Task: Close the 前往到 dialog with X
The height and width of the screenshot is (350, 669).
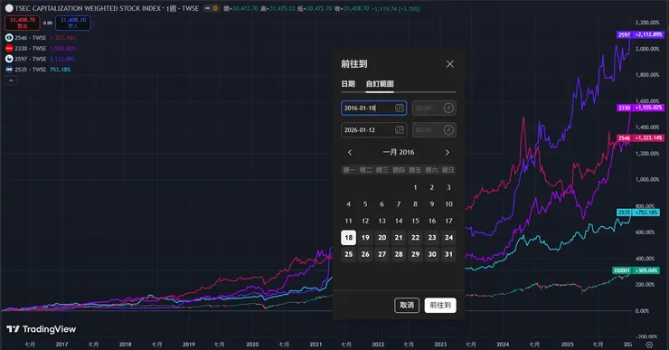Action: pyautogui.click(x=449, y=64)
